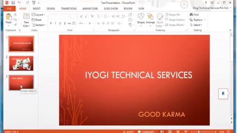Switch to the DESIGN tab

pos(51,8)
